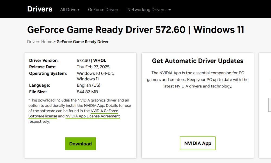This screenshot has height=163, width=271.
Task: Click the NVIDIA App description text
Action: (x=197, y=80)
